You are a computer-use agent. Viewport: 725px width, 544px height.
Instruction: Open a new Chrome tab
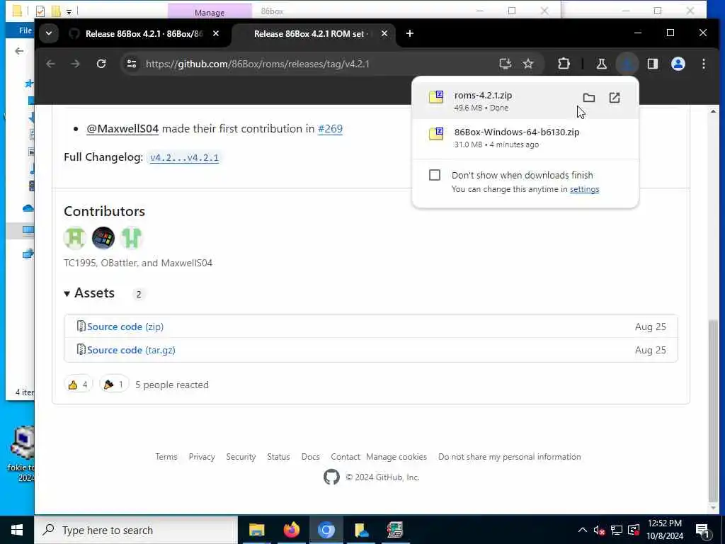pyautogui.click(x=410, y=33)
